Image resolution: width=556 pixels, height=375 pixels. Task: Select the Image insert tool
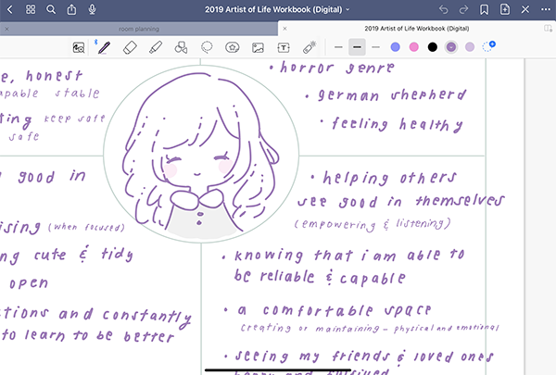coord(259,46)
